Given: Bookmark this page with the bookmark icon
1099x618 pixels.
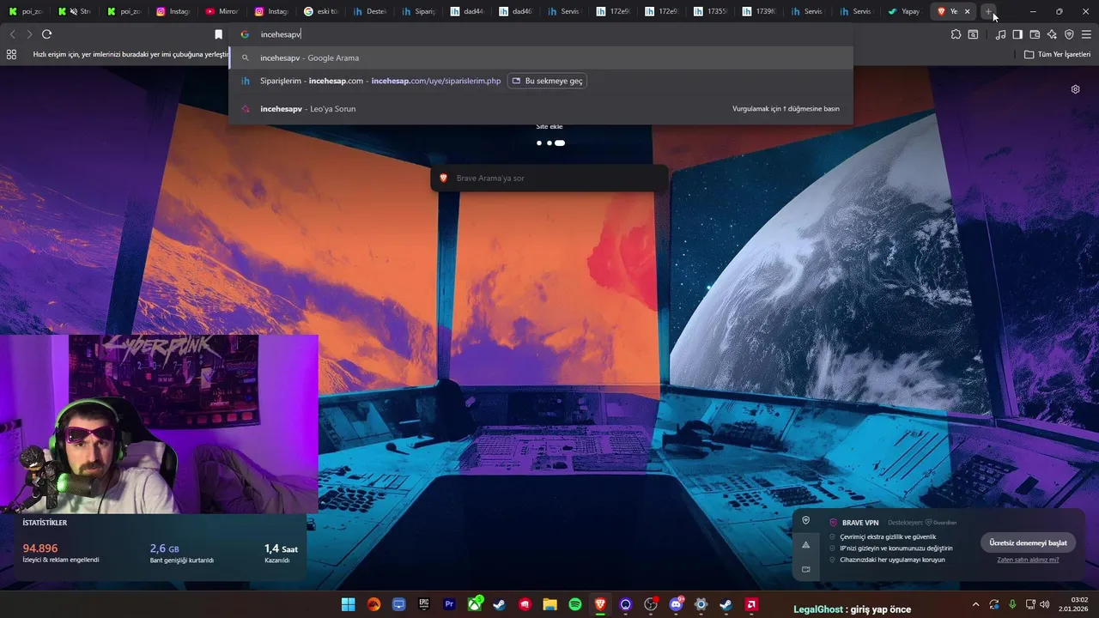Looking at the screenshot, I should click(x=218, y=34).
